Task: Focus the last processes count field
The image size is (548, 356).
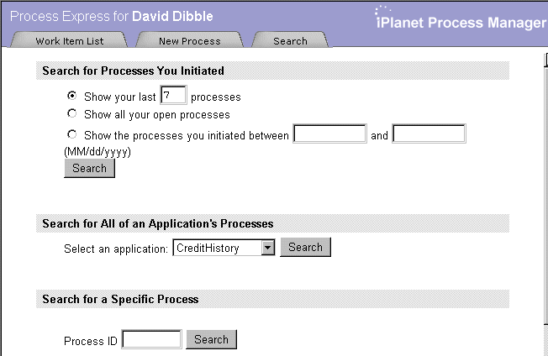Action: 173,95
